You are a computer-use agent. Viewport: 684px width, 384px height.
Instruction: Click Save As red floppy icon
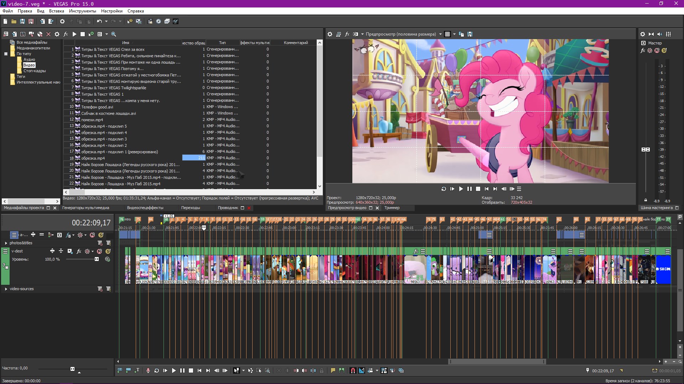point(31,21)
